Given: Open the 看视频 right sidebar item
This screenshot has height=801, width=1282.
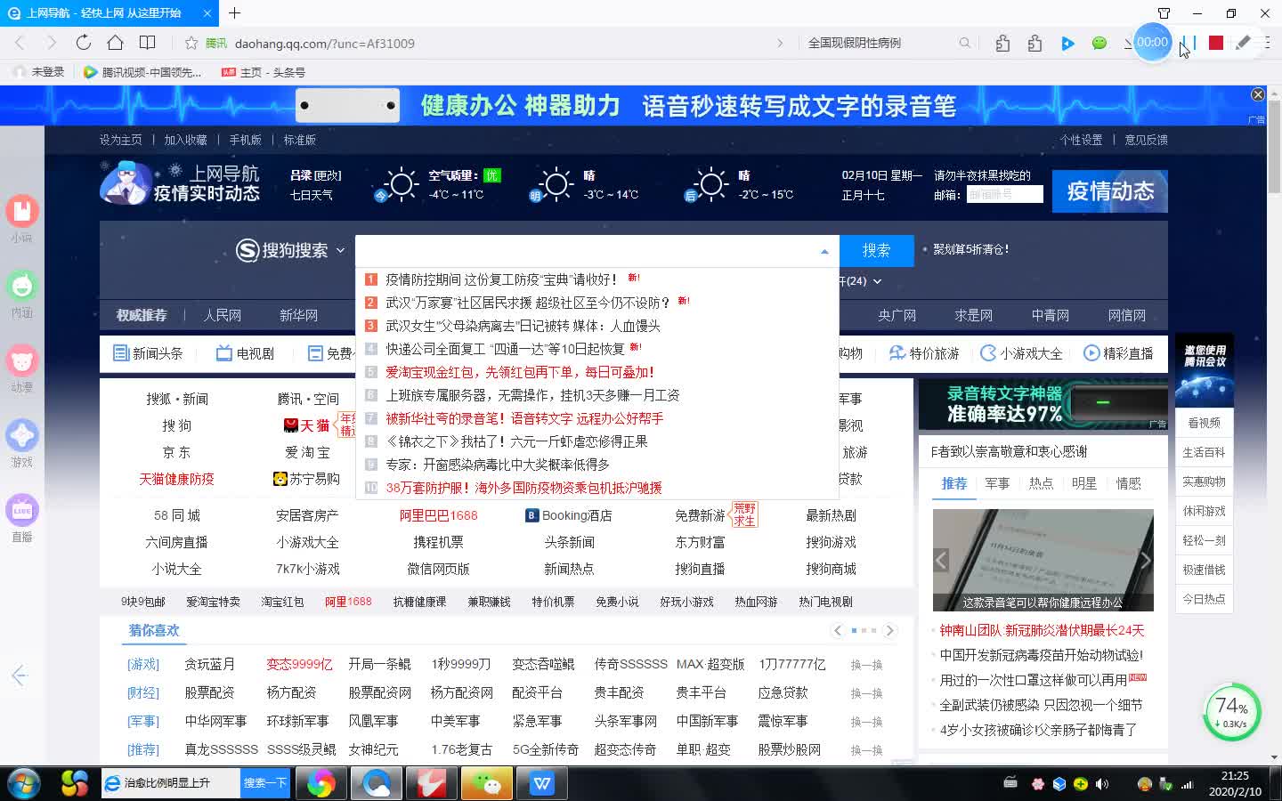Looking at the screenshot, I should point(1204,423).
